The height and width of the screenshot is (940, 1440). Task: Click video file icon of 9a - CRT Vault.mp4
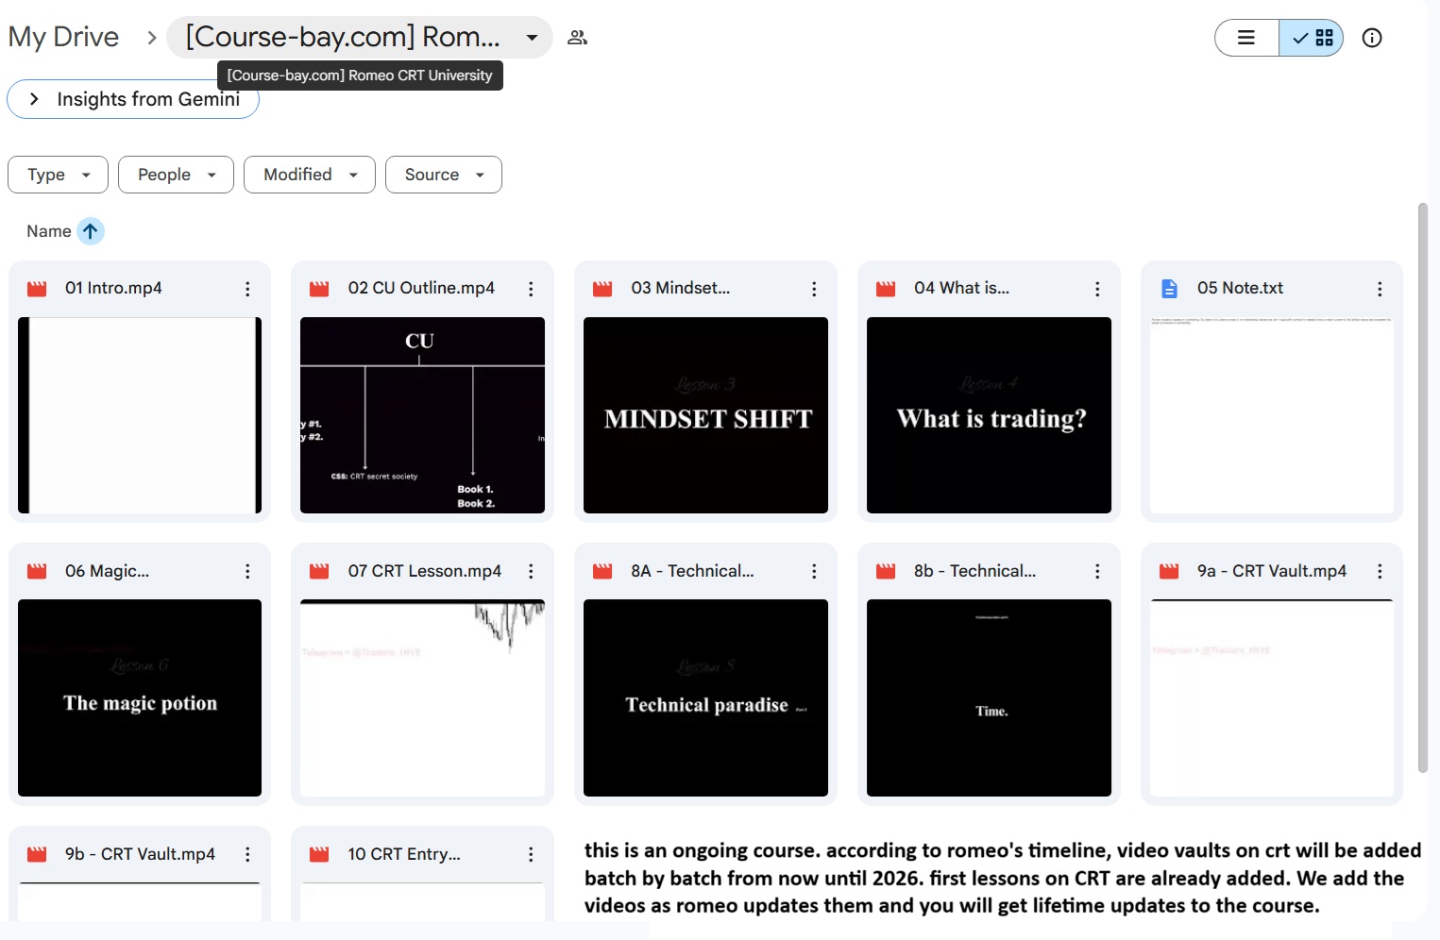tap(1169, 571)
